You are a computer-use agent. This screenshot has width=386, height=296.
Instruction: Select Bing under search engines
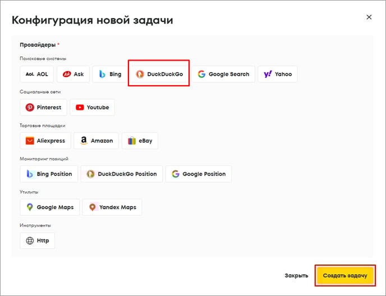tap(110, 74)
